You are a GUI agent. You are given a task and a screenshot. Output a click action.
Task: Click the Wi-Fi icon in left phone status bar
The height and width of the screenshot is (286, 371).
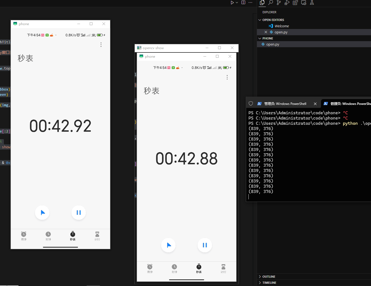tap(94, 35)
